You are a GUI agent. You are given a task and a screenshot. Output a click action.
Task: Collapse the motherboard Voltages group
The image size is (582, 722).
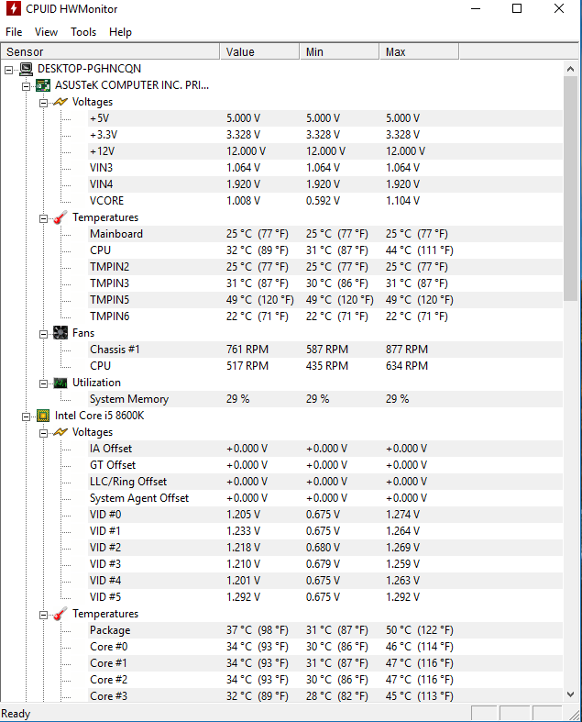click(x=44, y=103)
